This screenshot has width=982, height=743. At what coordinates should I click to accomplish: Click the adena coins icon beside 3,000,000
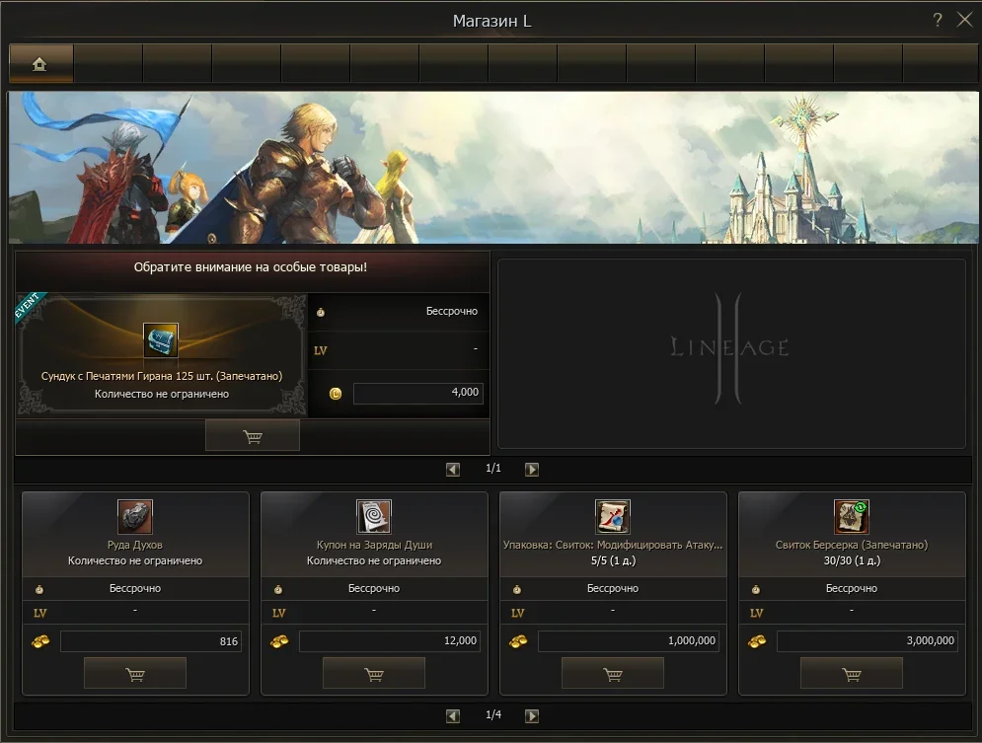pos(757,641)
